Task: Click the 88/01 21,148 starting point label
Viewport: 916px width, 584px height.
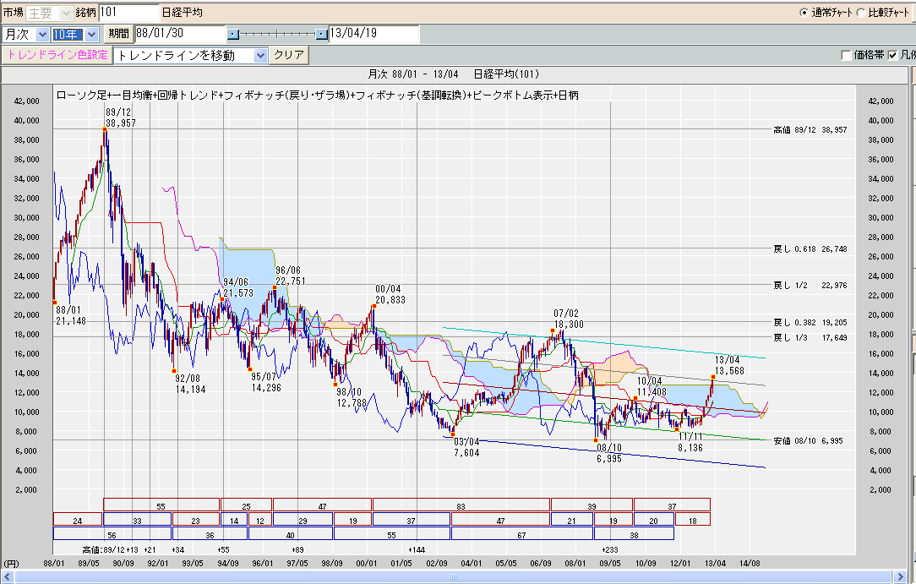Action: click(71, 315)
